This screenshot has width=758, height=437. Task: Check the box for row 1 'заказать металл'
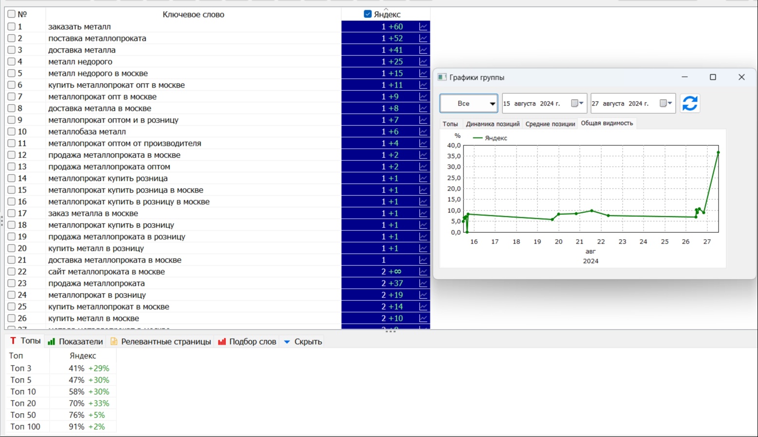(x=12, y=27)
